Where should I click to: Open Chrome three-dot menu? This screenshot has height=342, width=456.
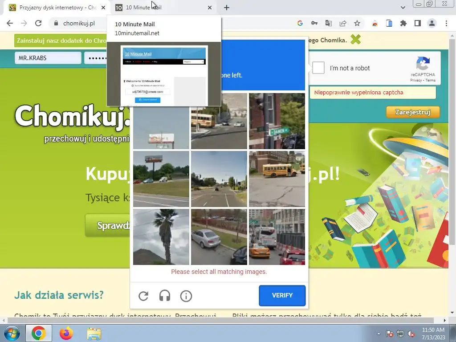point(446,23)
